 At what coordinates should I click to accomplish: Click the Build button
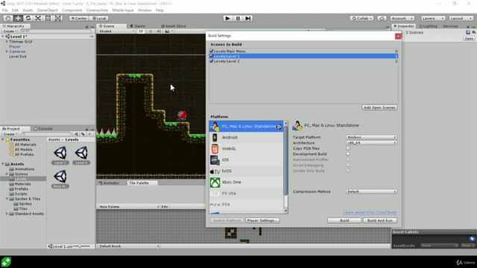coord(344,220)
